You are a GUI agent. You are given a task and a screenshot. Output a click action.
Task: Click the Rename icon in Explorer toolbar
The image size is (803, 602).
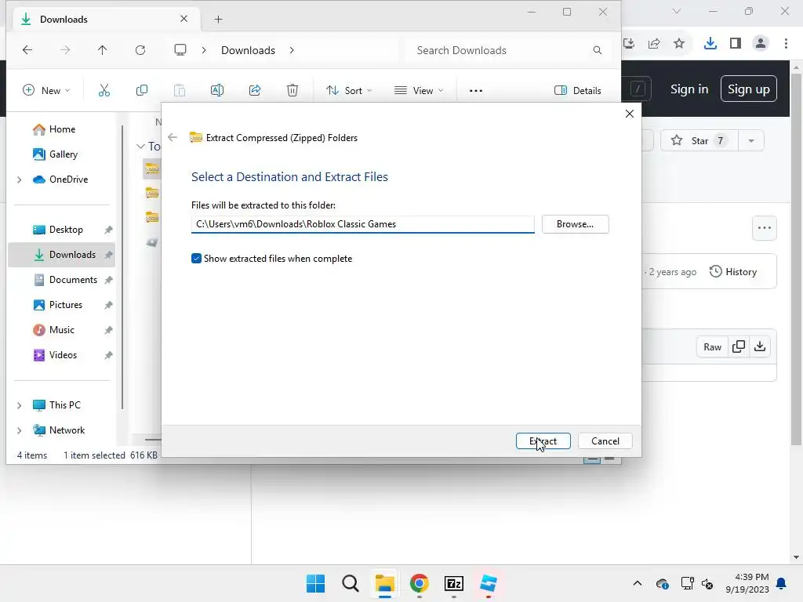tap(217, 91)
